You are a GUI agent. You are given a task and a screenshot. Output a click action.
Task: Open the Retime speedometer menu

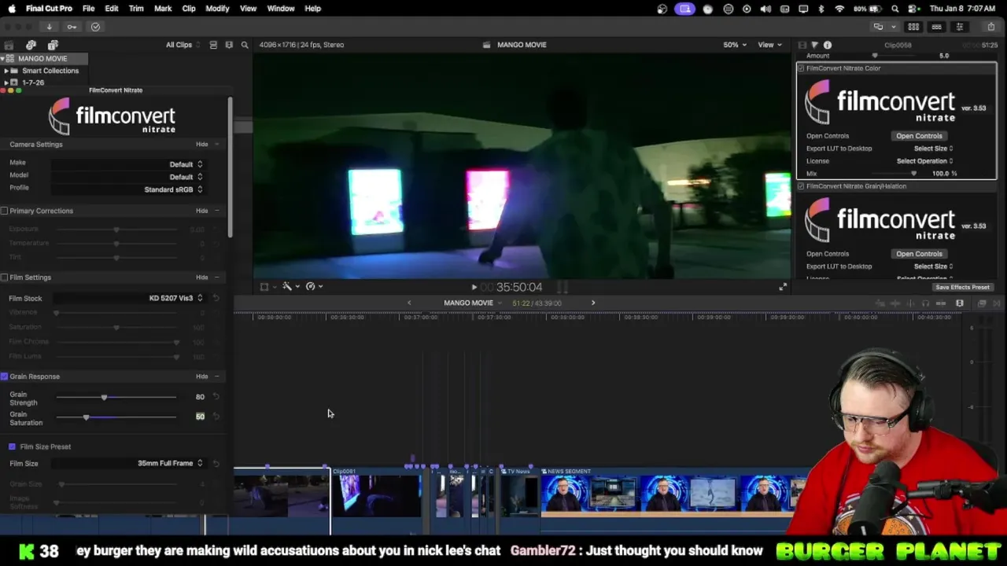point(313,287)
